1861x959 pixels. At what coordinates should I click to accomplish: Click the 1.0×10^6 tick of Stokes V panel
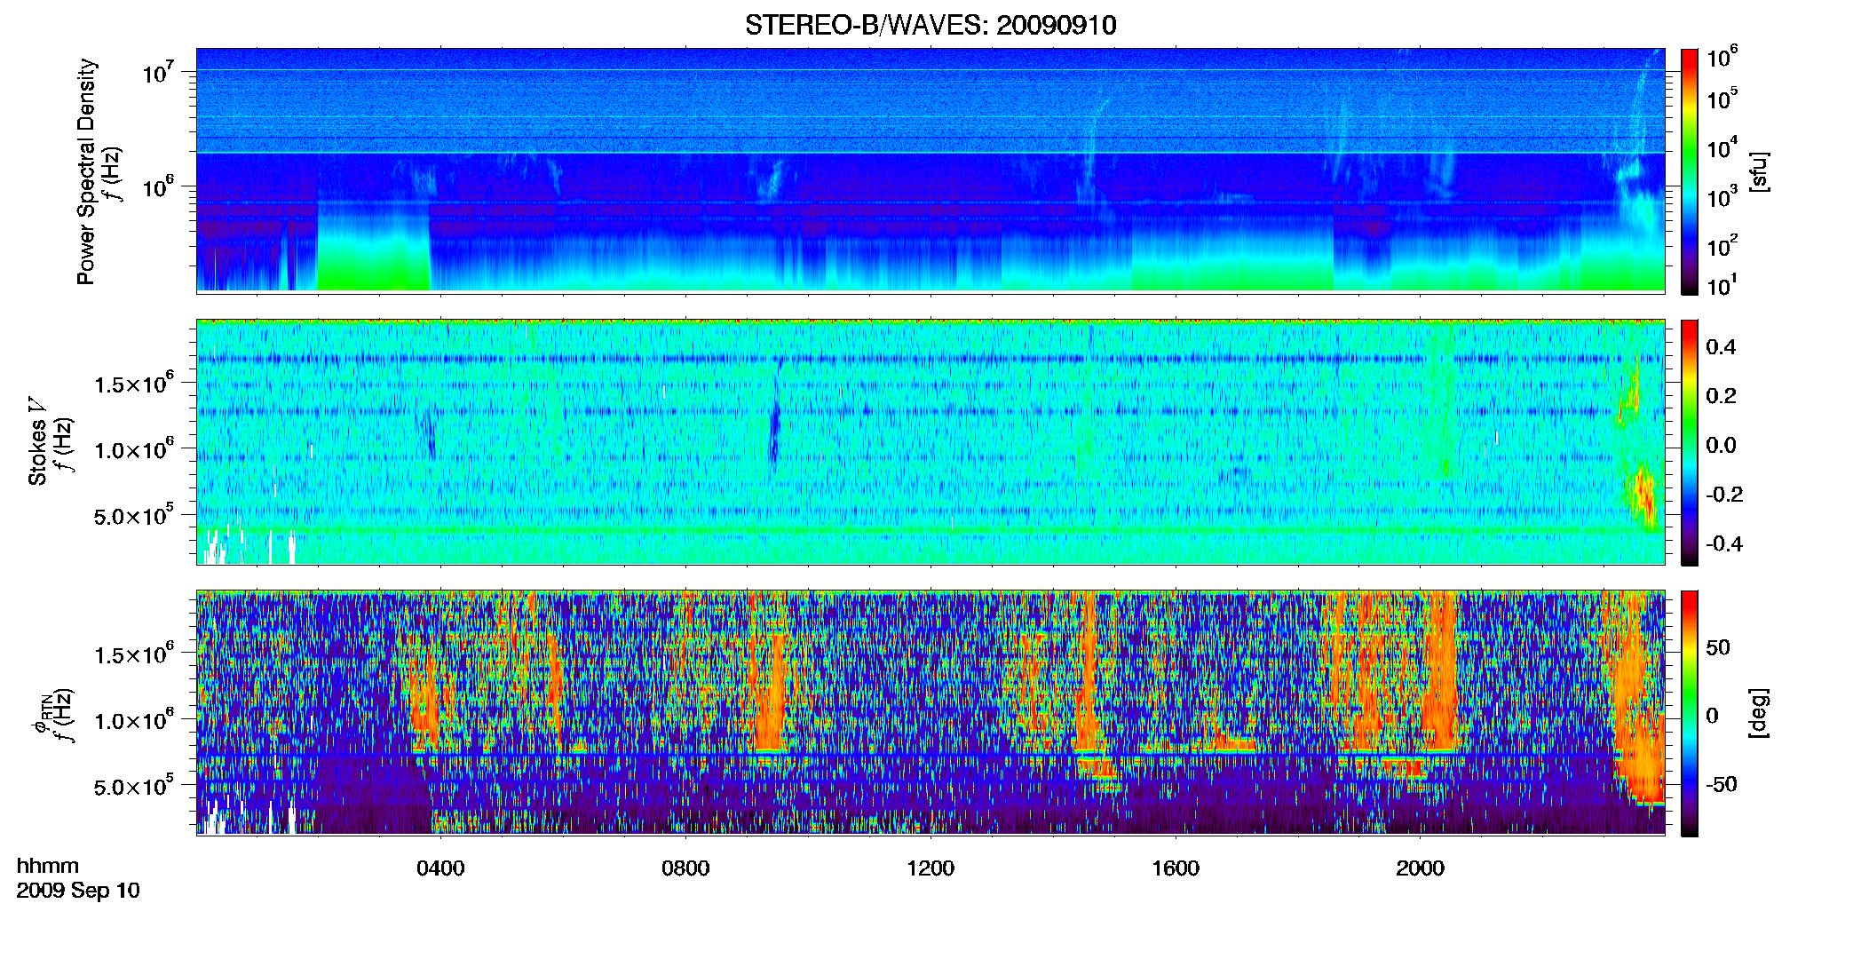tap(134, 449)
